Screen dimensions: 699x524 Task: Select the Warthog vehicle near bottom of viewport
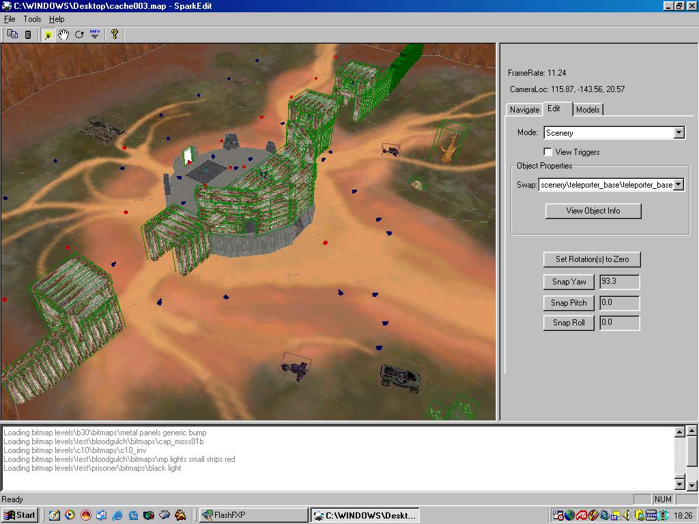click(401, 378)
